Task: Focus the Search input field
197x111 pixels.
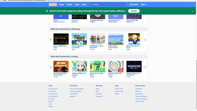Action: (x=108, y=5)
